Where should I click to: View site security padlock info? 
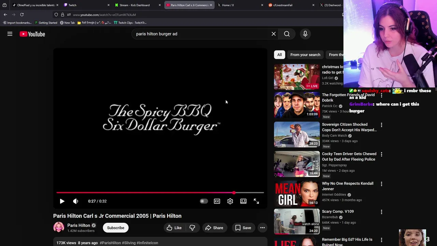[62, 15]
